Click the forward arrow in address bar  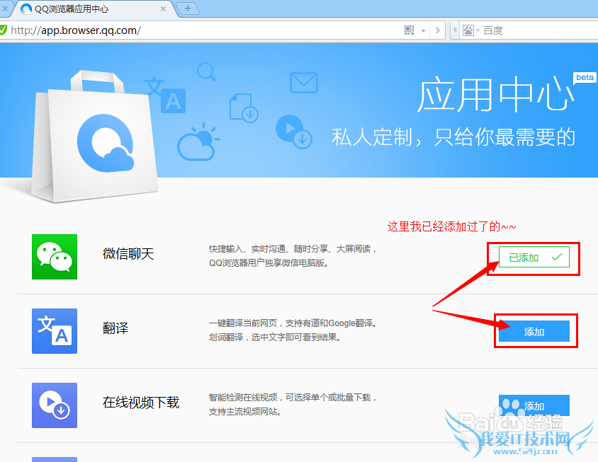click(x=438, y=30)
